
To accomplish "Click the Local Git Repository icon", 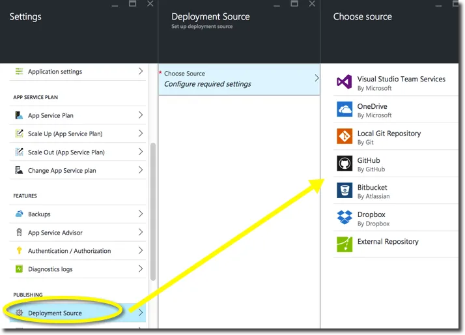I will [x=345, y=136].
